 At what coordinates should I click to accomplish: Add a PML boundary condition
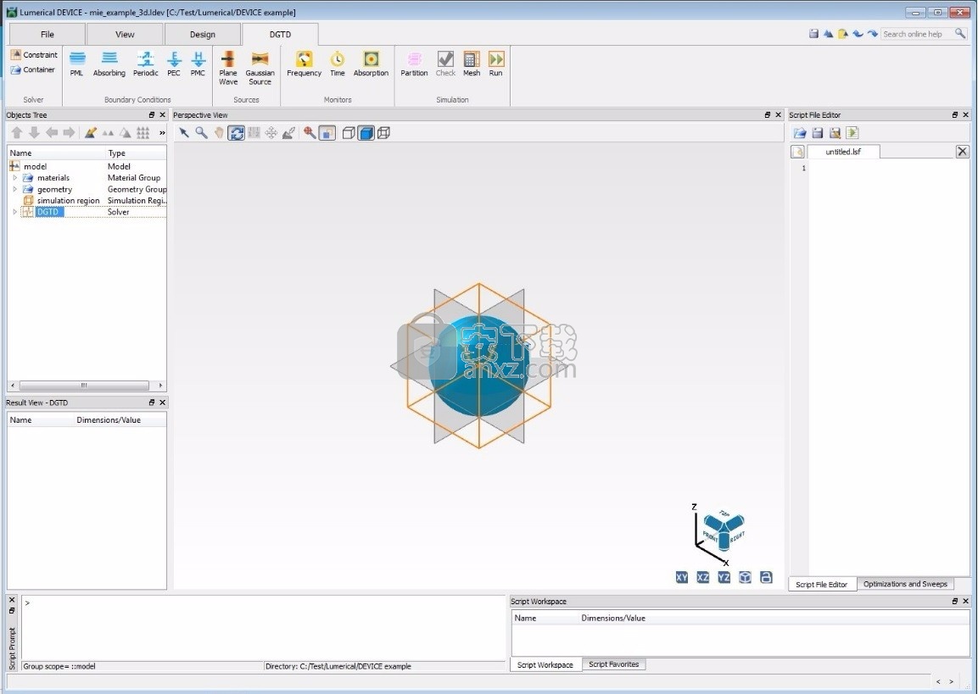click(76, 64)
